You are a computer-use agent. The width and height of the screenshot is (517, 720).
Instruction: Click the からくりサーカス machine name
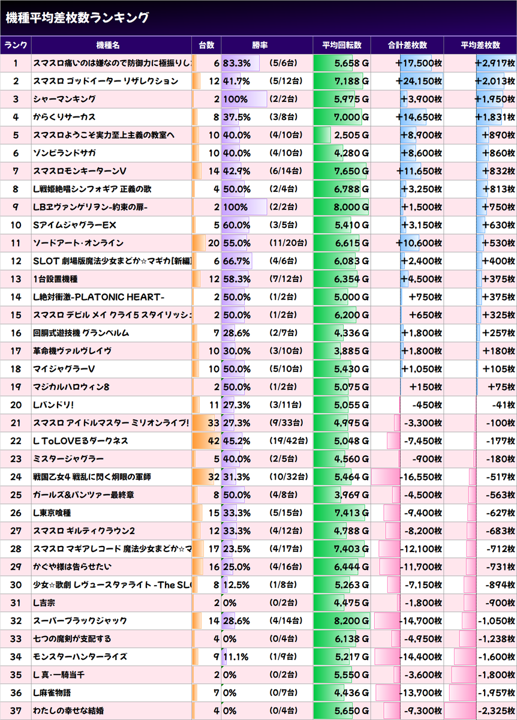[x=64, y=117]
